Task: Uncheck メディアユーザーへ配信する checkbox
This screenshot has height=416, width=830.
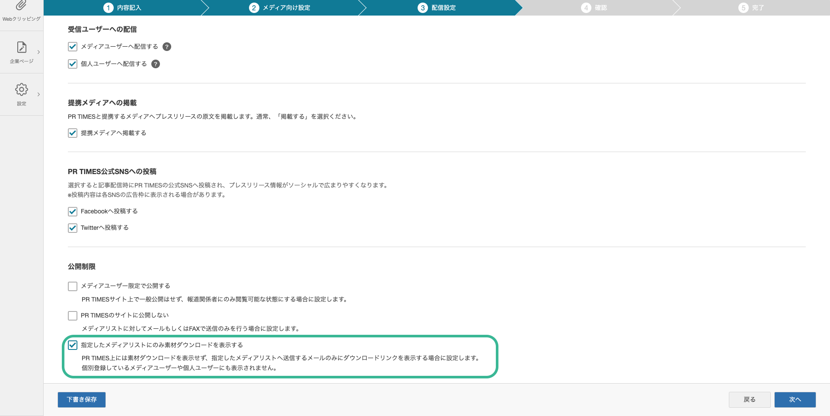Action: tap(73, 47)
